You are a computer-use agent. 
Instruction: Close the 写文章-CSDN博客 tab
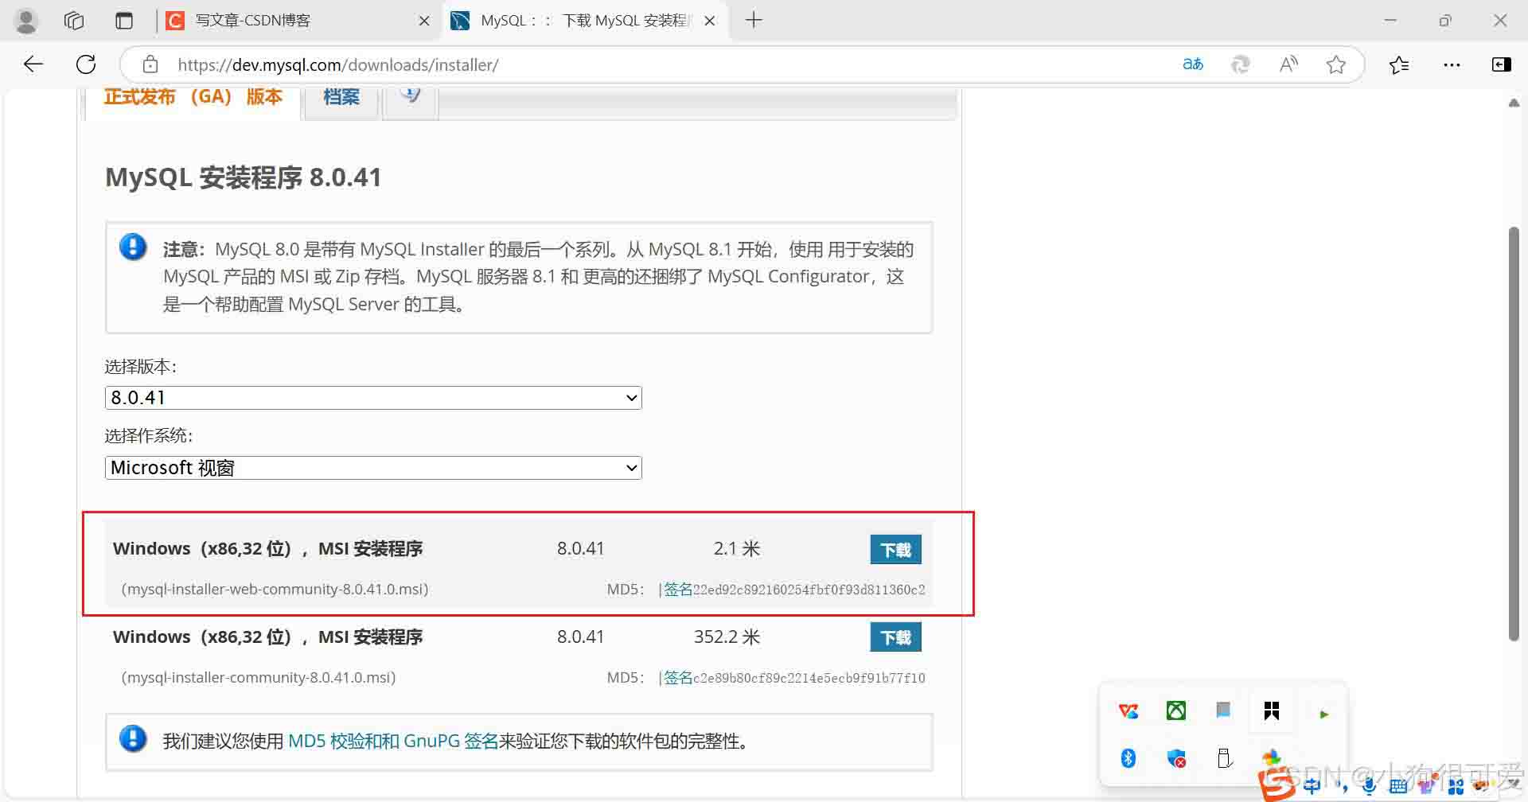[x=424, y=21]
